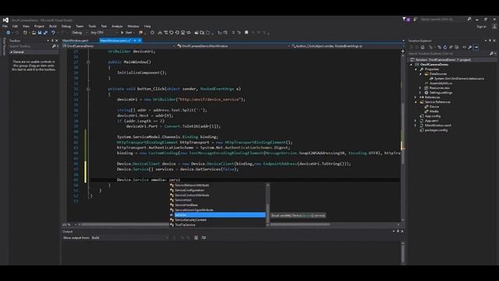This screenshot has width=499, height=281.
Task: Open the Analyze menu
Action: pyautogui.click(x=117, y=26)
